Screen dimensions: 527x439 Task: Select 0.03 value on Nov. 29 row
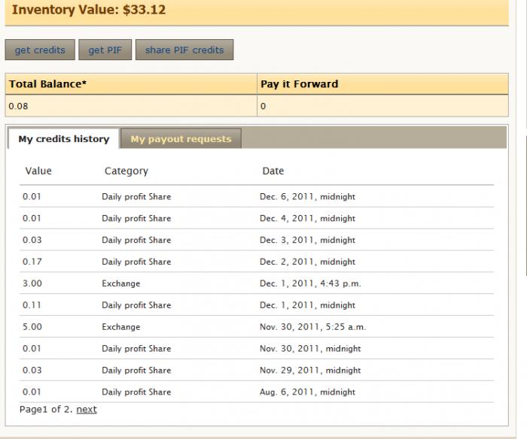32,370
